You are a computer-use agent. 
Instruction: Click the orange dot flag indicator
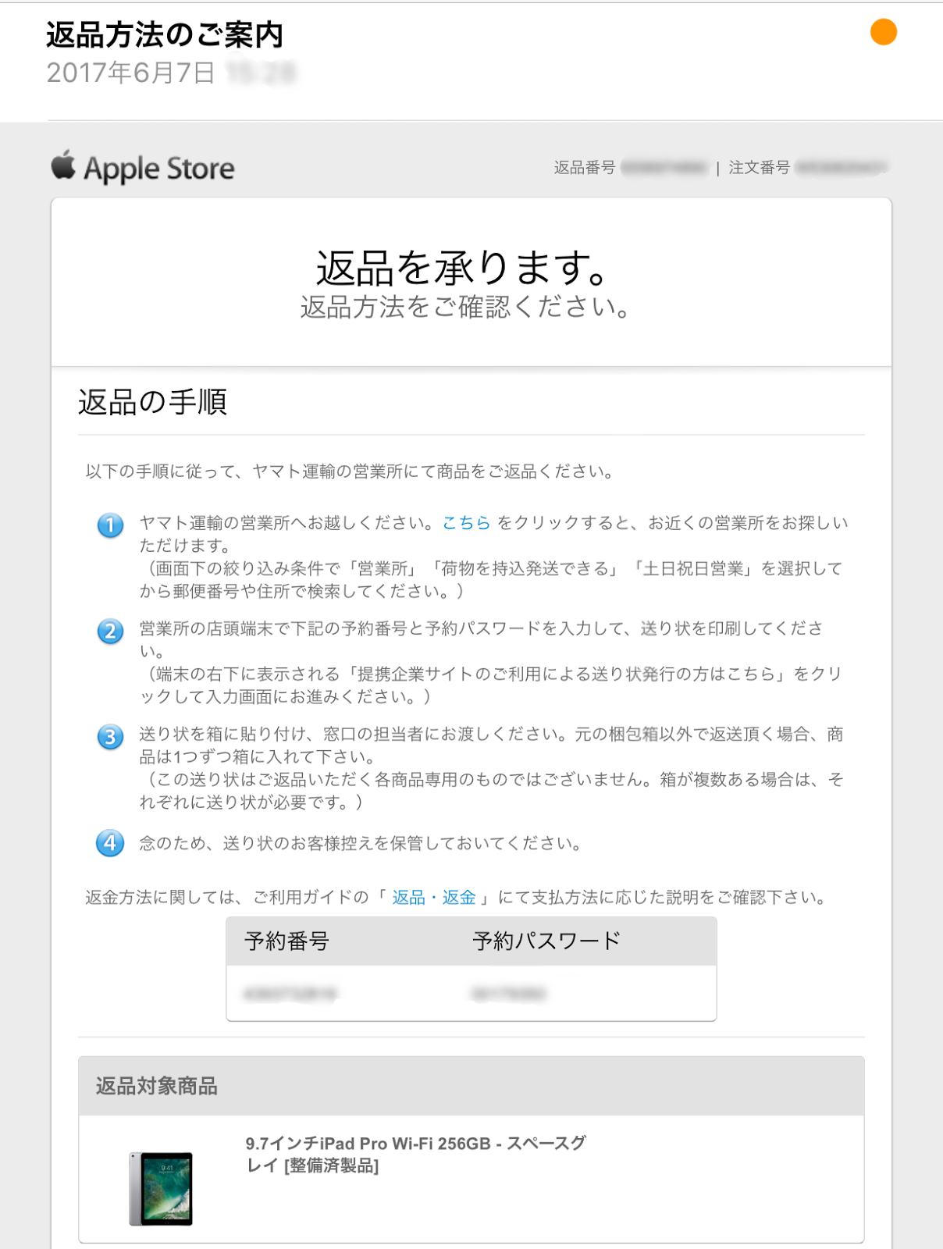point(883,32)
